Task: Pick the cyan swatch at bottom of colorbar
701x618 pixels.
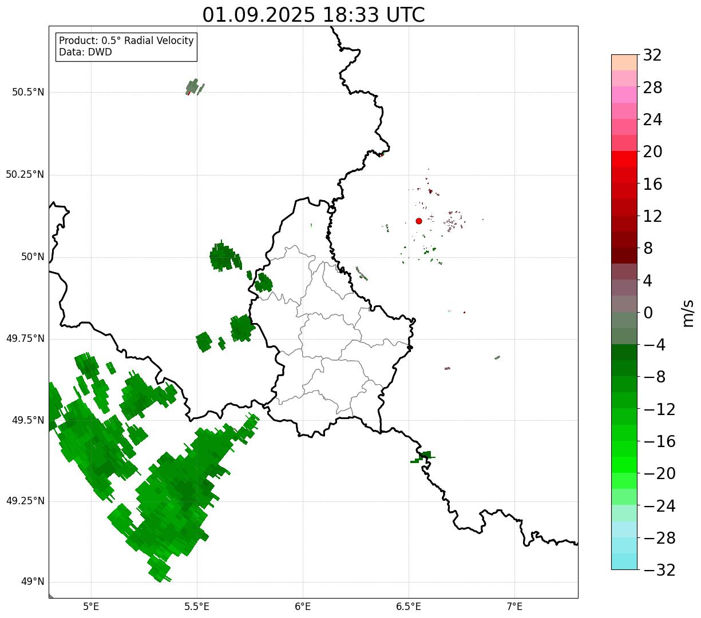Action: pyautogui.click(x=624, y=561)
